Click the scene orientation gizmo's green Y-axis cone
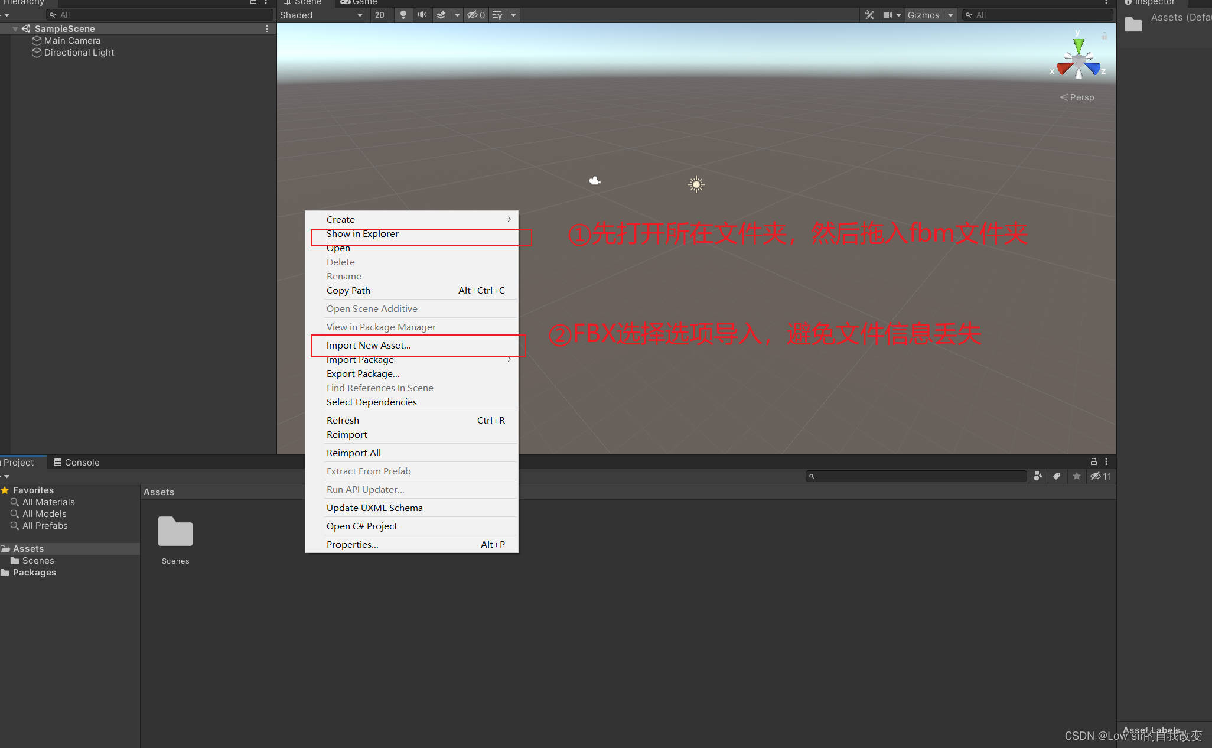The image size is (1212, 748). click(1079, 45)
